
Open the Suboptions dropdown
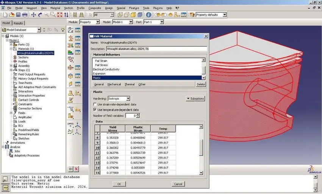pos(195,99)
